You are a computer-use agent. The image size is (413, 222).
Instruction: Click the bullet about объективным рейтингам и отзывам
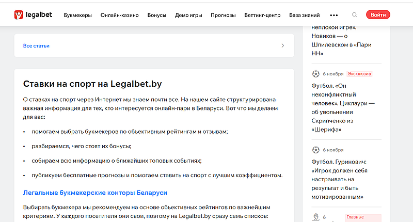tap(130, 132)
